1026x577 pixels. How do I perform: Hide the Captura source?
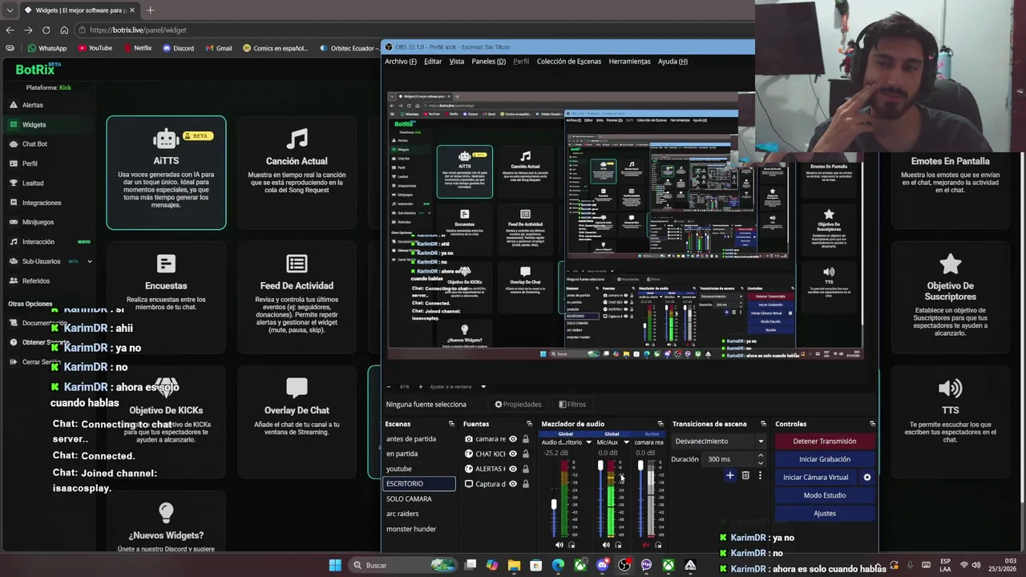(x=513, y=484)
